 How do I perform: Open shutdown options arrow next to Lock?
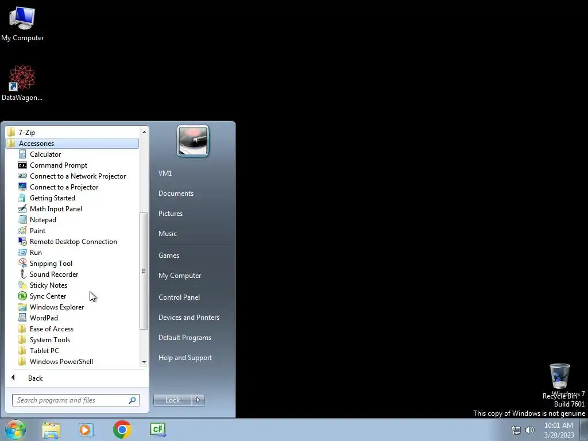coord(198,400)
